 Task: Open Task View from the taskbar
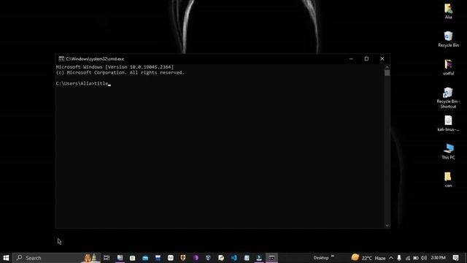pos(107,258)
